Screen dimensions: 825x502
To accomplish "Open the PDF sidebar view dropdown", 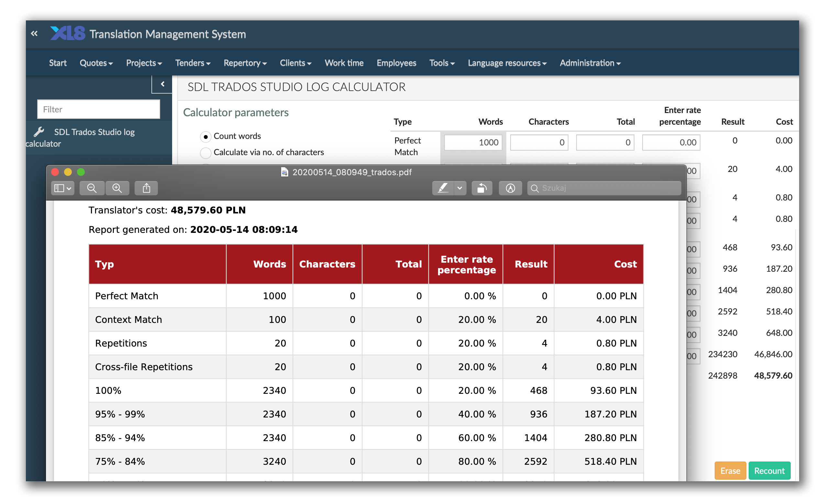I will click(63, 188).
